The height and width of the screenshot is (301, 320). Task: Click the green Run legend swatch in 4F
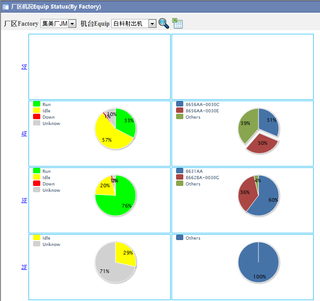[37, 104]
